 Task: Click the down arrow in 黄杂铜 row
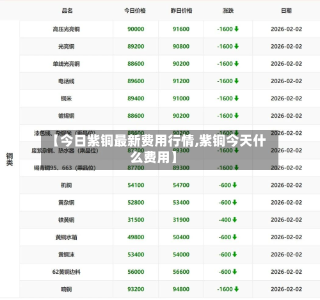click(x=235, y=202)
